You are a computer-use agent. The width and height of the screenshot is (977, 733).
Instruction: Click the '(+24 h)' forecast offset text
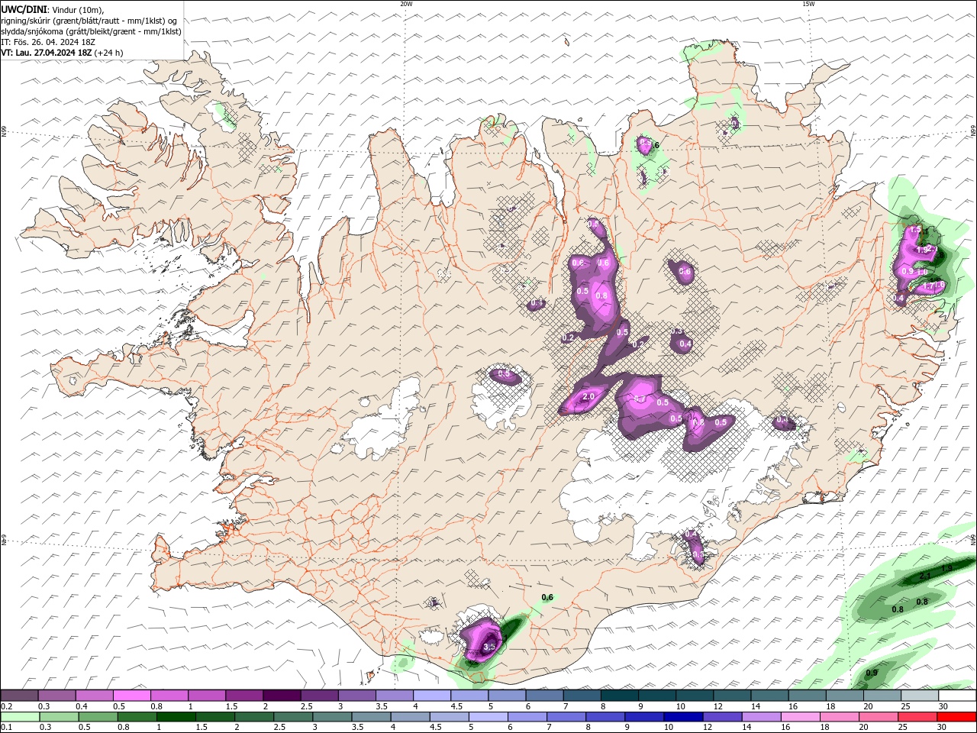109,53
